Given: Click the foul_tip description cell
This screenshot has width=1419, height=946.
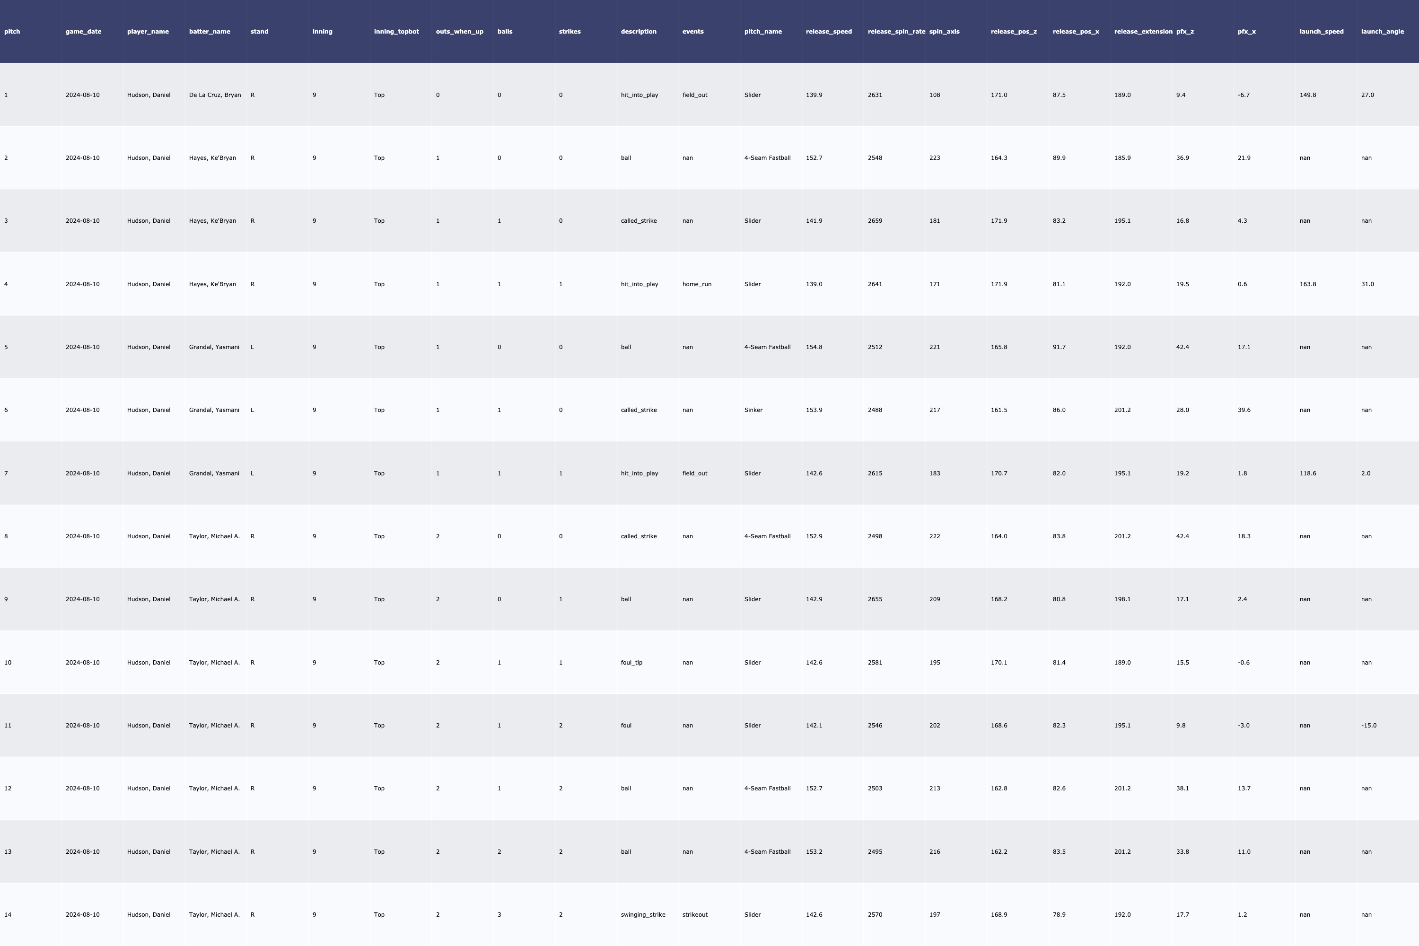Looking at the screenshot, I should coord(631,663).
